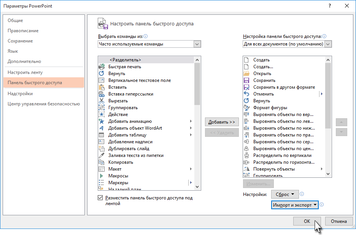Select the Отменить undo icon

pos(246,94)
